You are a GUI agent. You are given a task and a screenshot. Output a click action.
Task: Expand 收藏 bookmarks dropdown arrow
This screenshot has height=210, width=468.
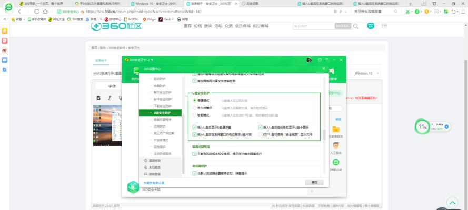pos(25,19)
